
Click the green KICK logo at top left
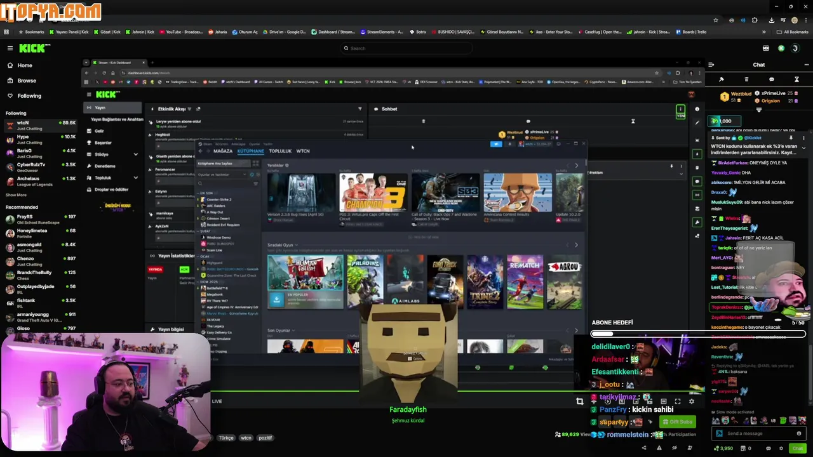pyautogui.click(x=31, y=48)
